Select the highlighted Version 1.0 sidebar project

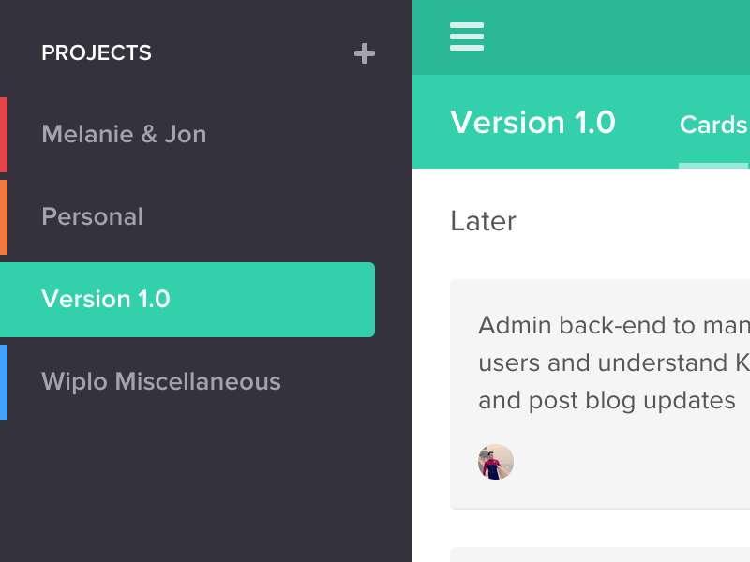(x=187, y=300)
